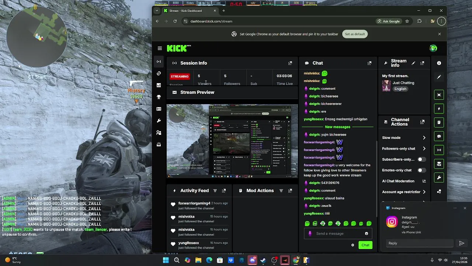Open the link icon in Kick's left sidebar
472x266 pixels.
coord(159,74)
